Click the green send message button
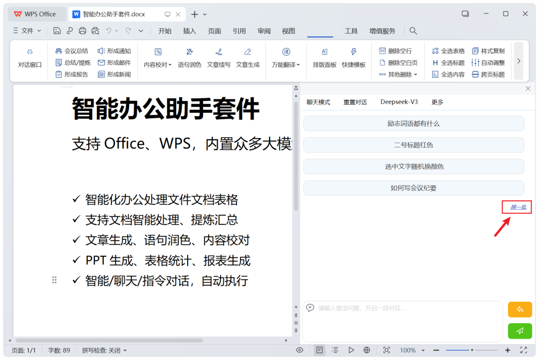 click(x=520, y=331)
